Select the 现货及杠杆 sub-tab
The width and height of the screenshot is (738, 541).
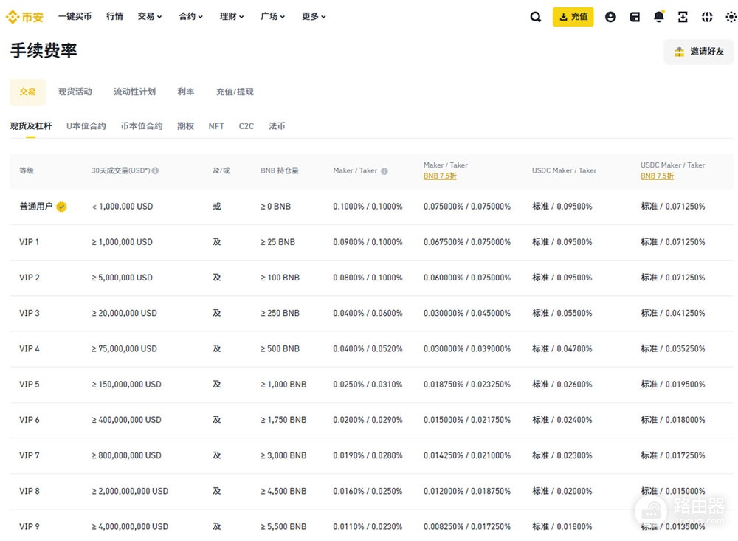(x=31, y=126)
